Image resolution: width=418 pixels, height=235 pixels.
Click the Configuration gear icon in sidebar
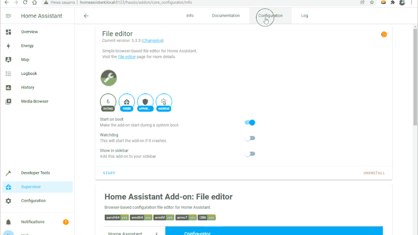pos(8,201)
